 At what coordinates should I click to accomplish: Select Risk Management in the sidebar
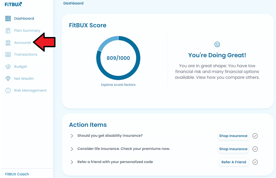(x=30, y=90)
